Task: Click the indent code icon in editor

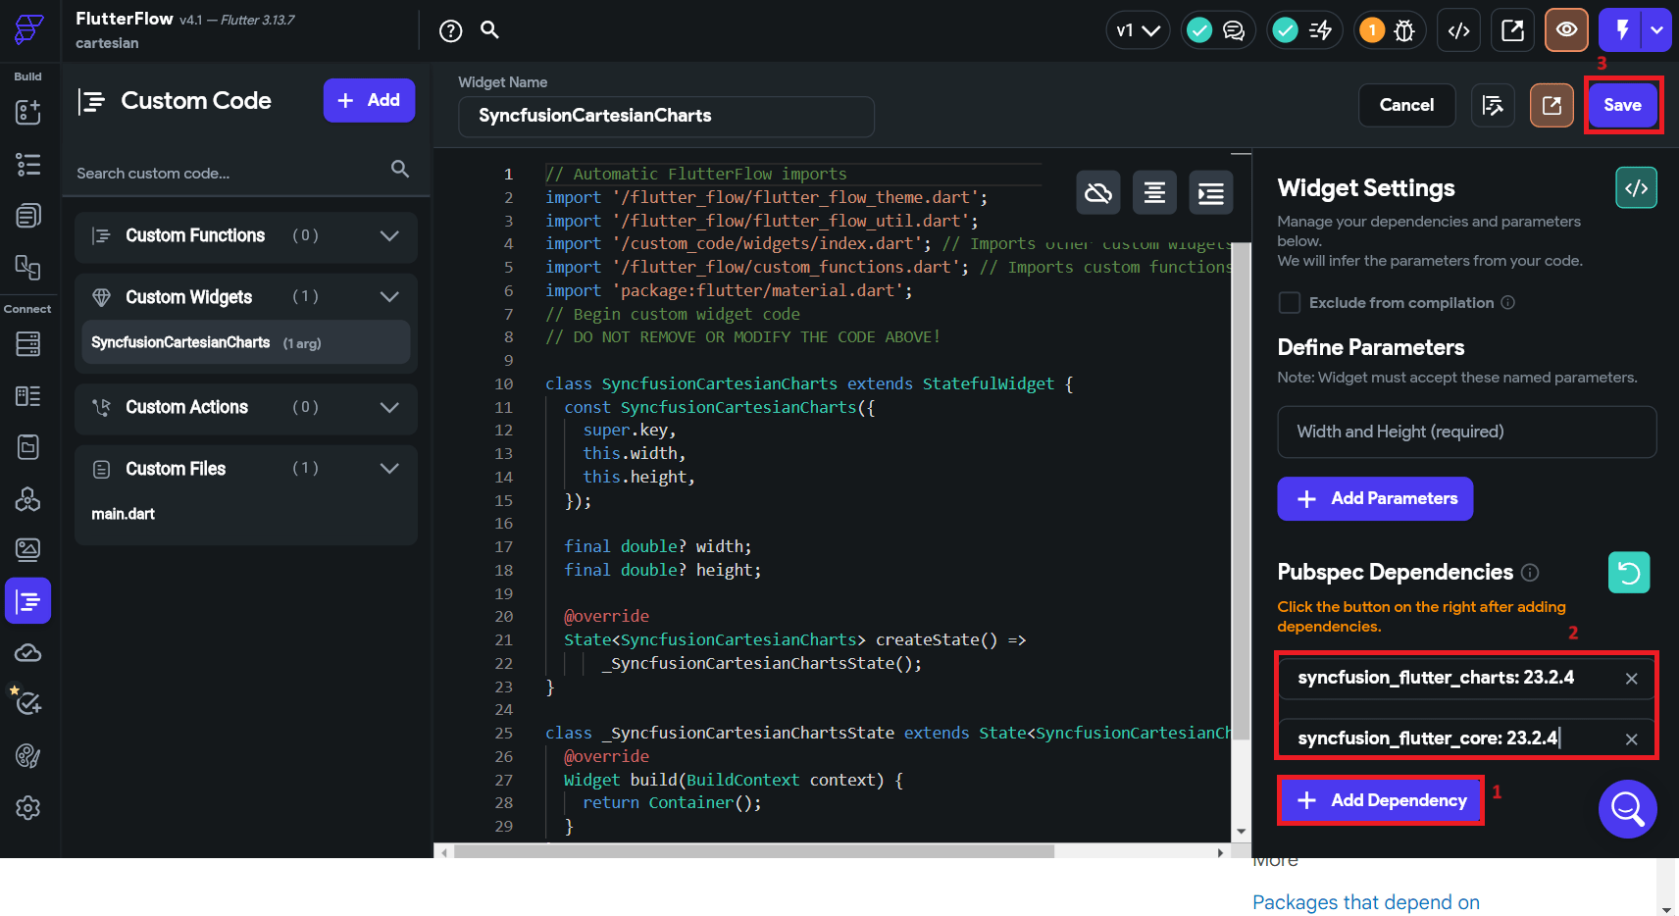Action: pos(1211,192)
